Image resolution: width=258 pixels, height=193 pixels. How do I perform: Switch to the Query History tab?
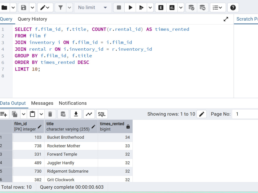33,19
